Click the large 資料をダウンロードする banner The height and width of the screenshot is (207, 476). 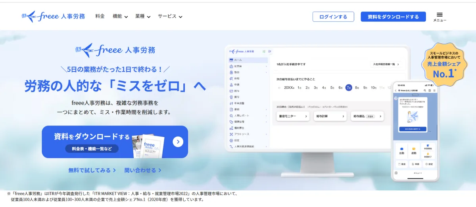[115, 142]
